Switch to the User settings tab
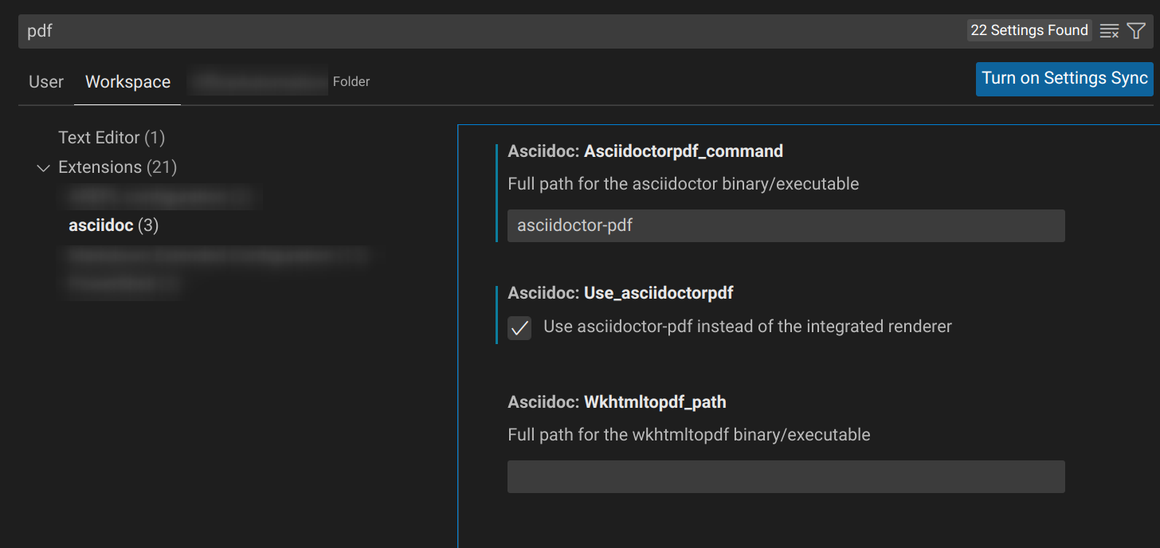The image size is (1160, 548). [45, 81]
